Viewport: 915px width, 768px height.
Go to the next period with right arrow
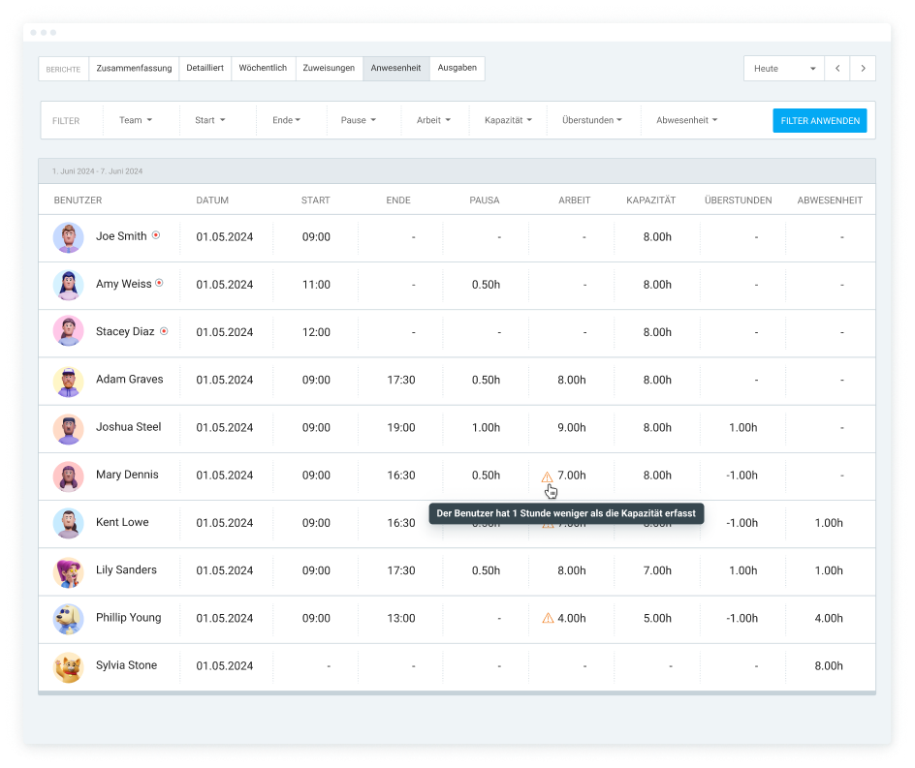pyautogui.click(x=863, y=69)
